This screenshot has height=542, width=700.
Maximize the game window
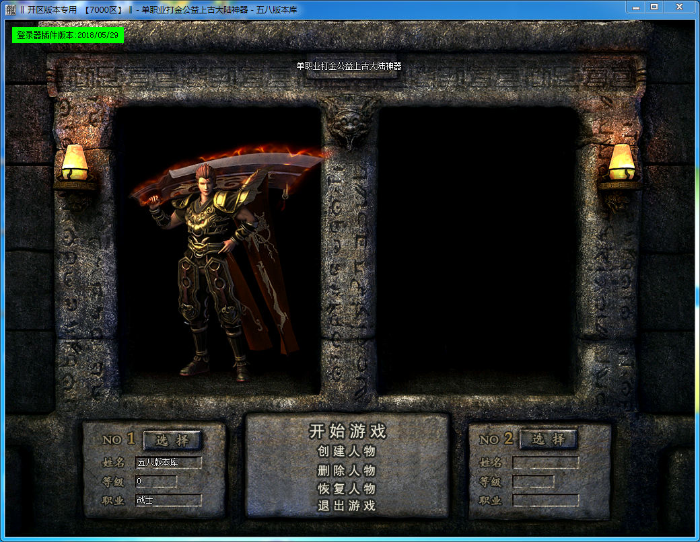click(x=654, y=7)
